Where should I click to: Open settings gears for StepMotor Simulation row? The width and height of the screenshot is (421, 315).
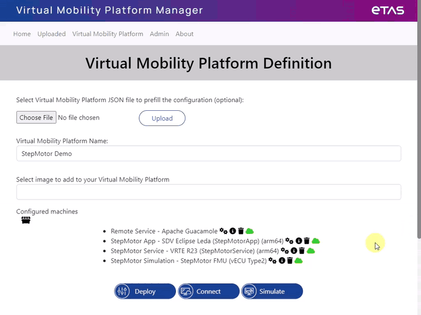tap(272, 260)
